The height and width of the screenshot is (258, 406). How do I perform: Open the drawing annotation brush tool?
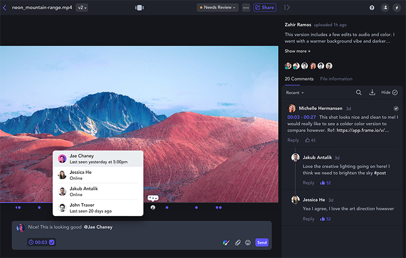pos(226,242)
